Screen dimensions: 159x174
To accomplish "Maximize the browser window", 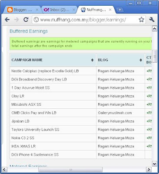I will tap(139, 3).
